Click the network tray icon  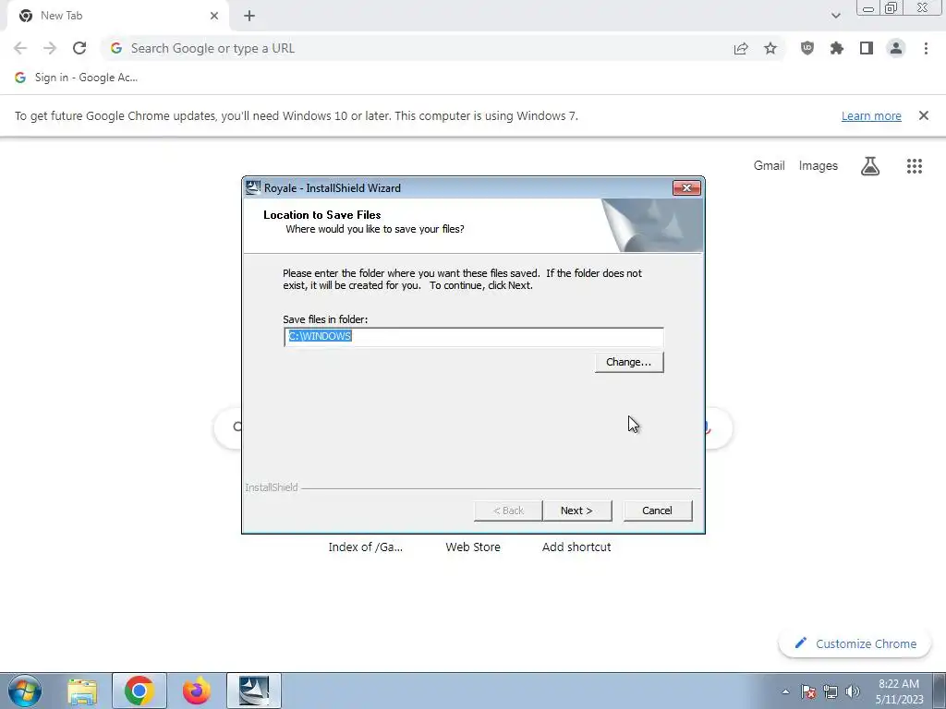[831, 691]
